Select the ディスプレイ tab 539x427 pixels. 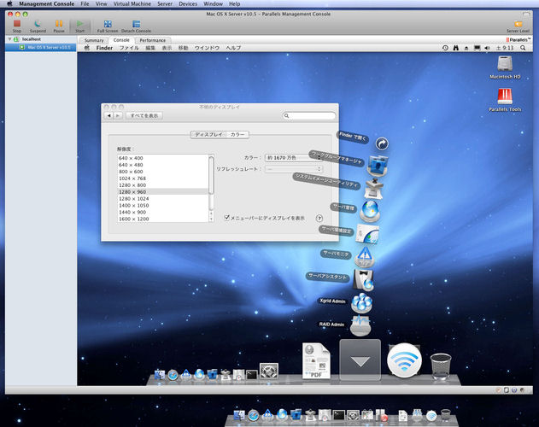[208, 134]
